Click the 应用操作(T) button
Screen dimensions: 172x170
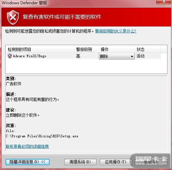coord(116,162)
